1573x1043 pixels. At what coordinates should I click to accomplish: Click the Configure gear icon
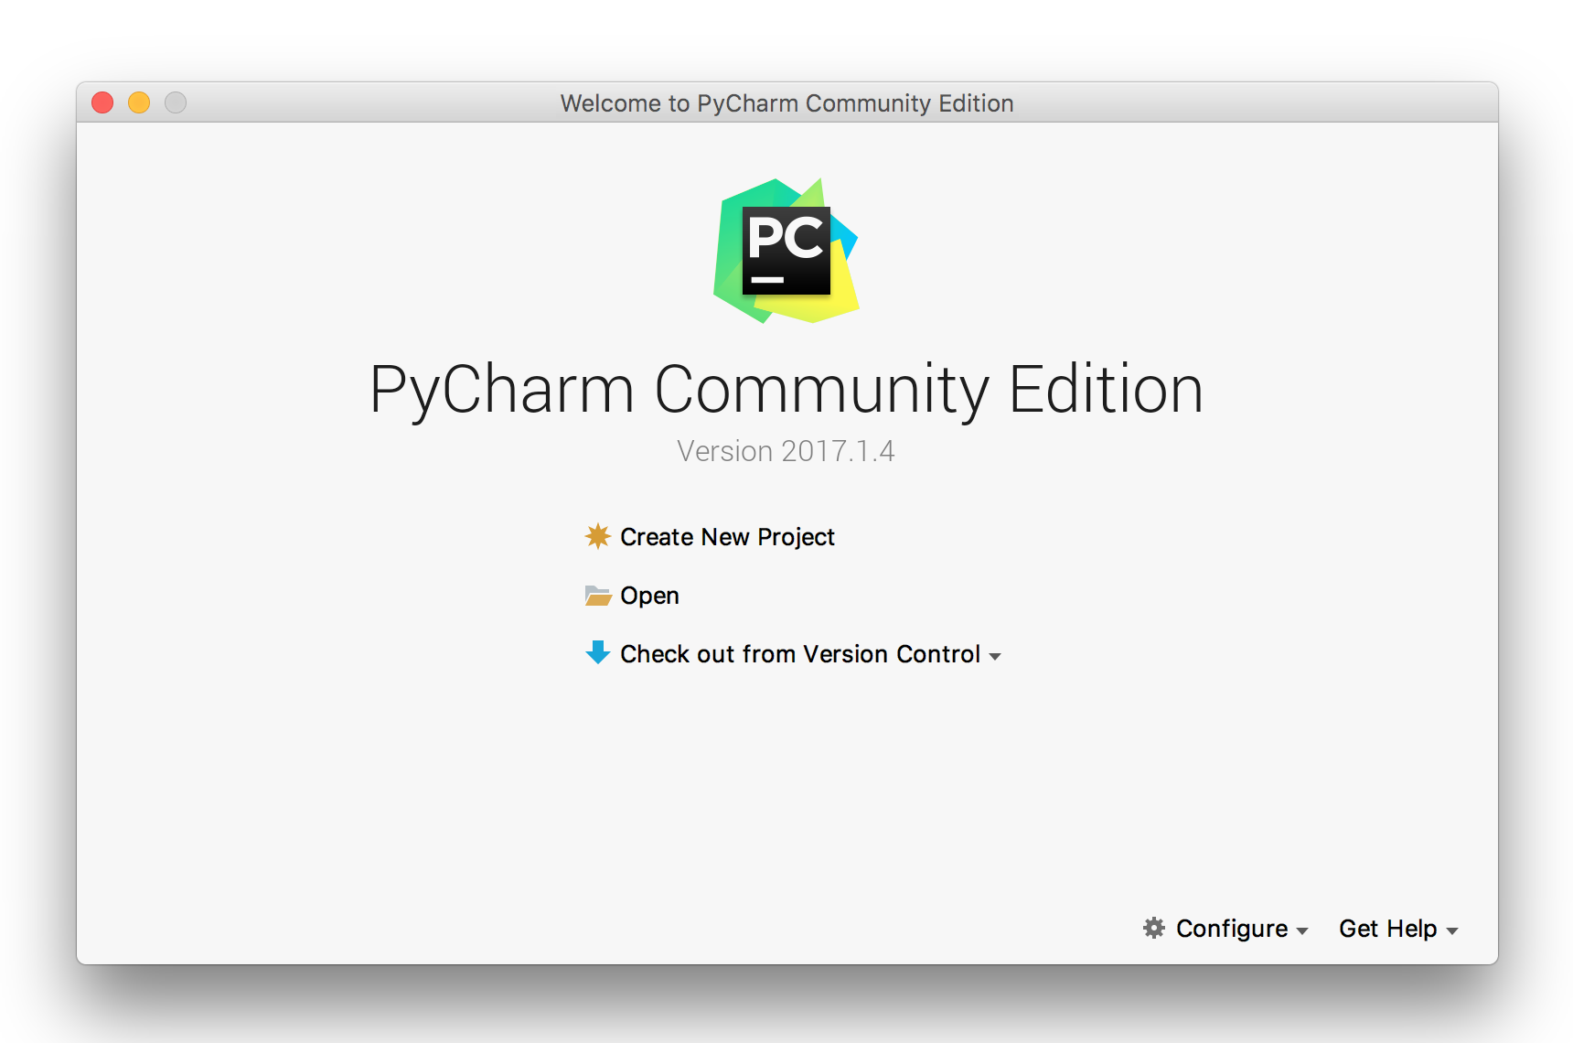point(1154,928)
